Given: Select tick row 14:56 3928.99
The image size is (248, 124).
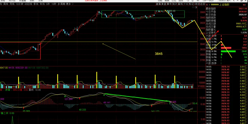Looking at the screenshot, I should [226, 109].
